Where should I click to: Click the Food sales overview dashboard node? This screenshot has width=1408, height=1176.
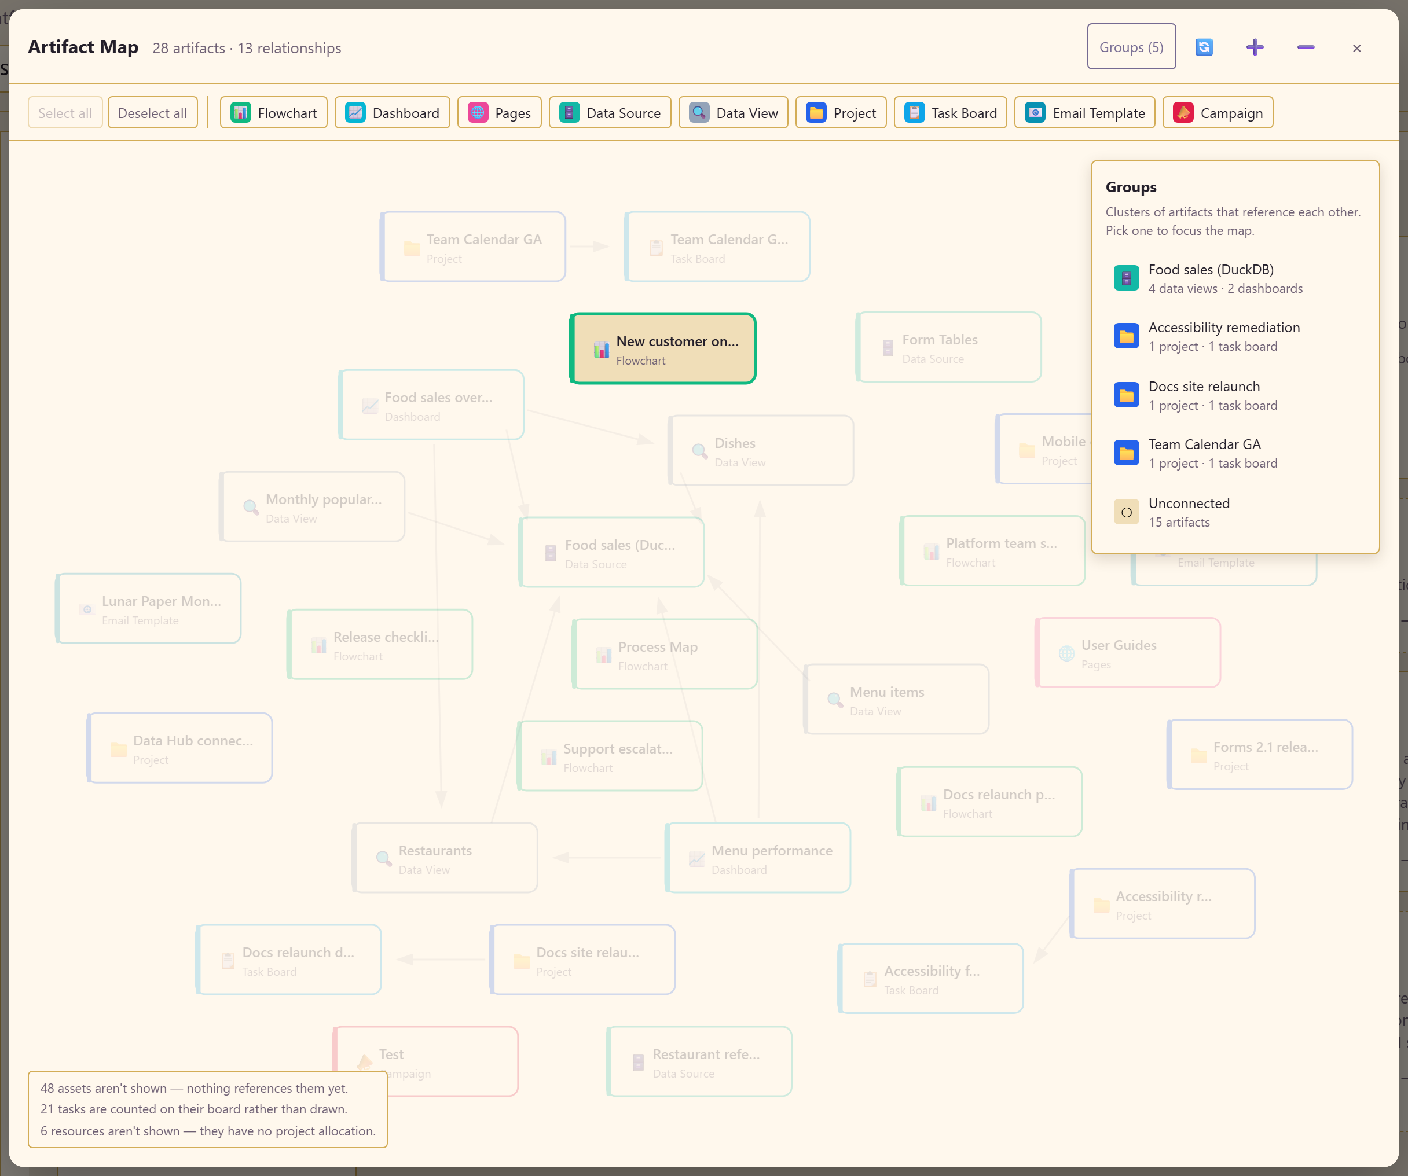click(x=431, y=405)
